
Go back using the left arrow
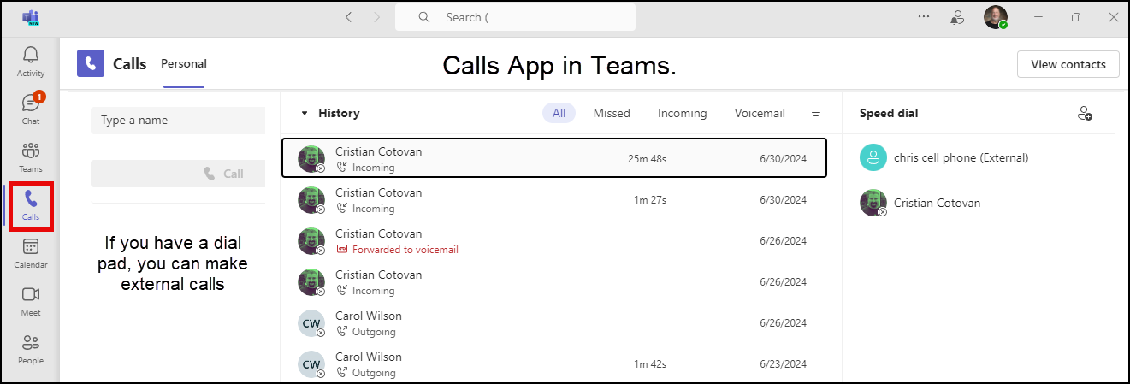click(x=348, y=17)
